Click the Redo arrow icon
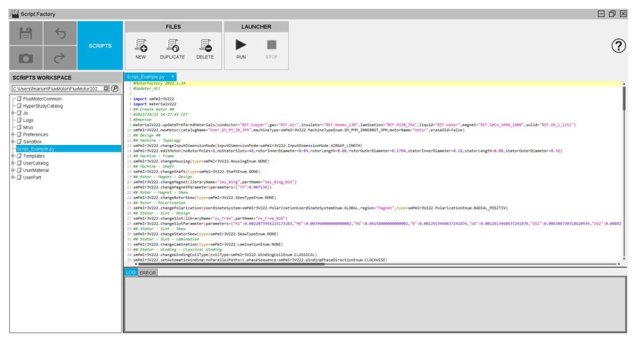Screen dimensions: 636x342 click(x=60, y=58)
